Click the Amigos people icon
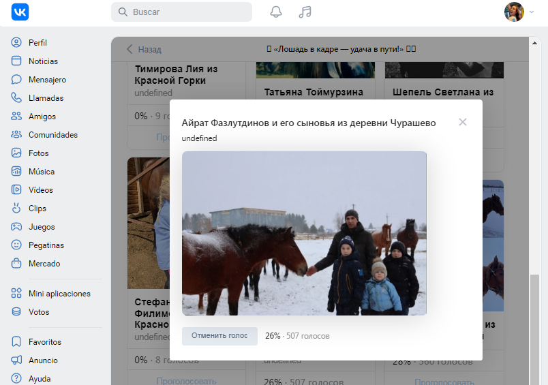Image resolution: width=548 pixels, height=385 pixels. [16, 116]
